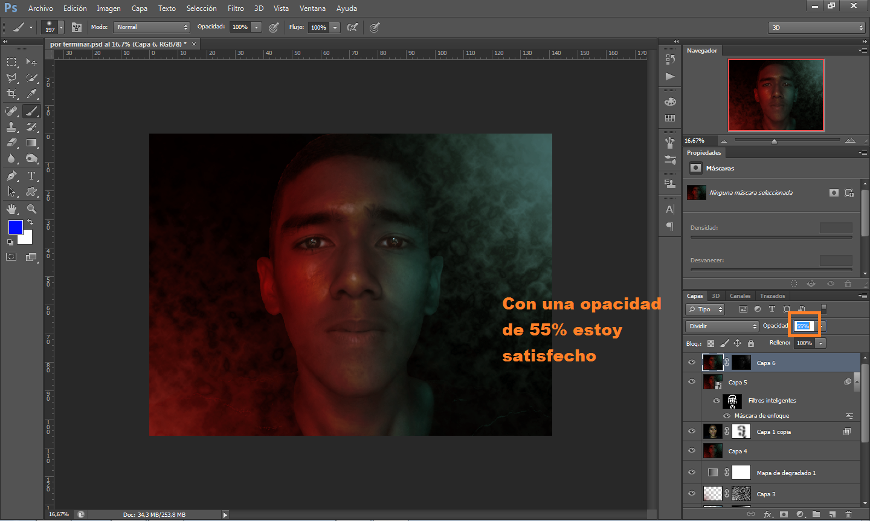The width and height of the screenshot is (870, 521).
Task: Select the Custom Shape tool
Action: [31, 192]
